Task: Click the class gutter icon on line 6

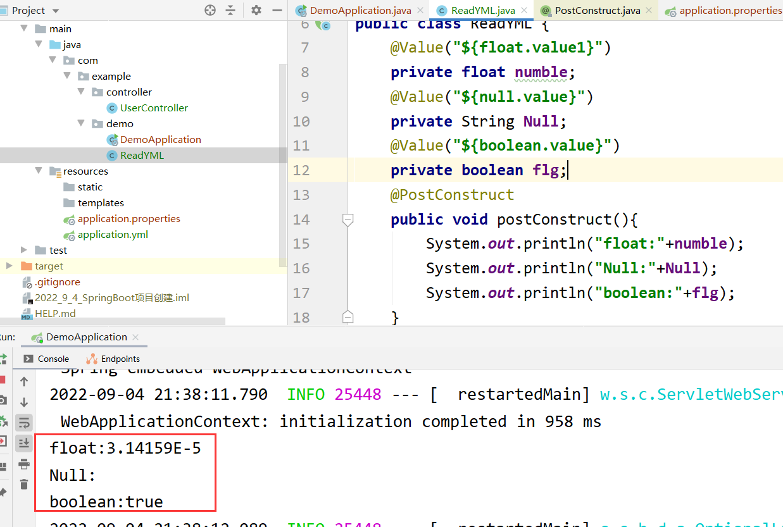Action: 324,25
